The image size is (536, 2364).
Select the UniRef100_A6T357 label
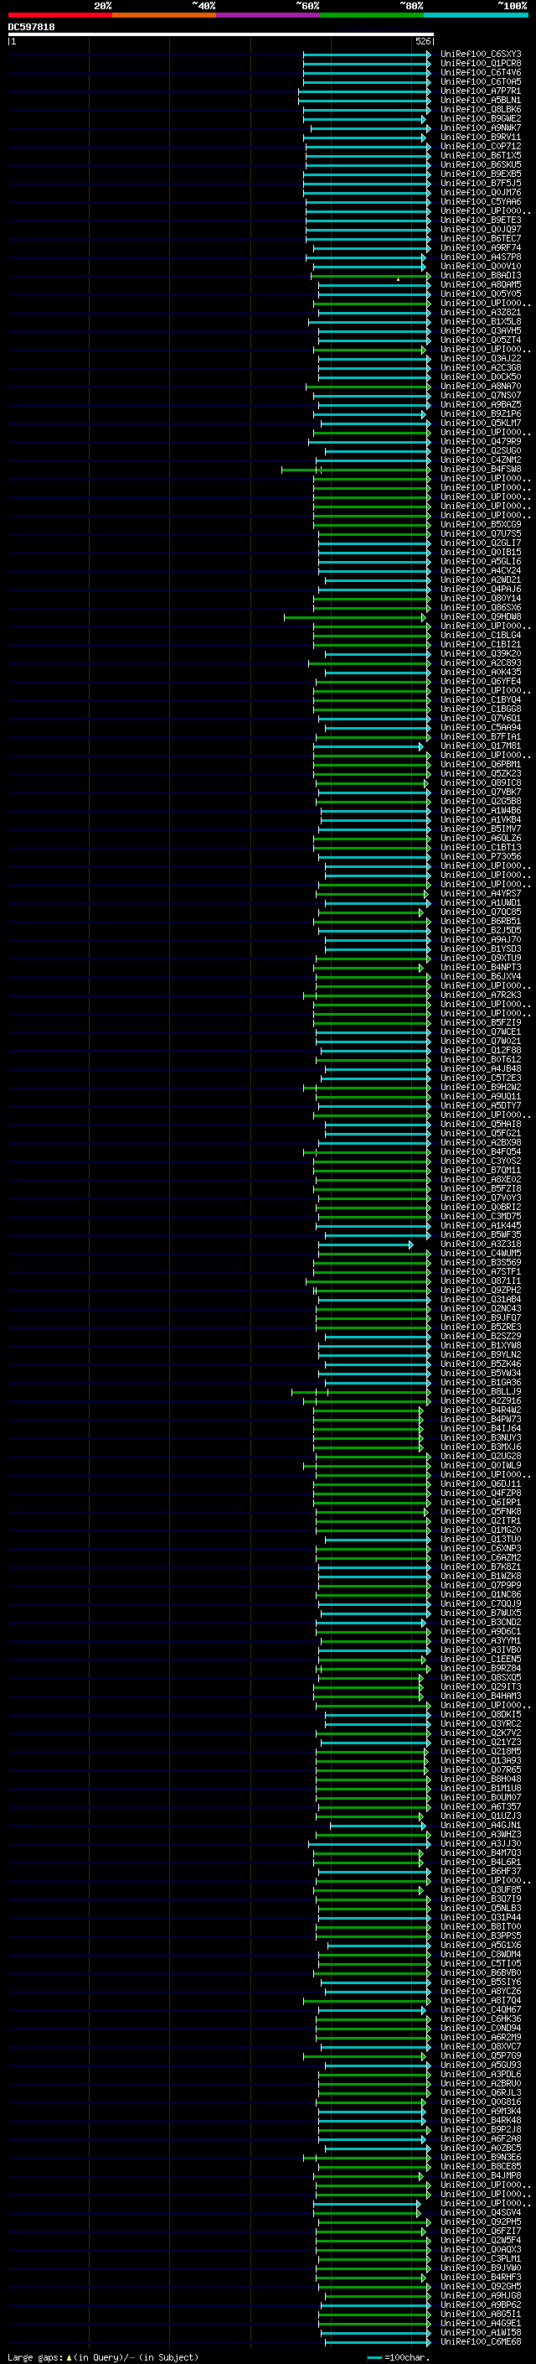pyautogui.click(x=480, y=1807)
